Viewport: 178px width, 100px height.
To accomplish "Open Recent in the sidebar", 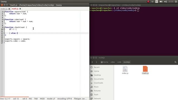I will [x=97, y=67].
